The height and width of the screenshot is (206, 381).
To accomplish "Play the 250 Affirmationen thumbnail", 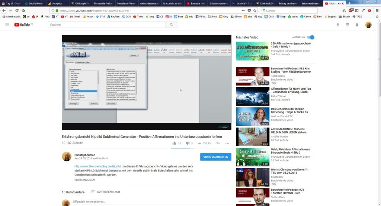I will [253, 51].
